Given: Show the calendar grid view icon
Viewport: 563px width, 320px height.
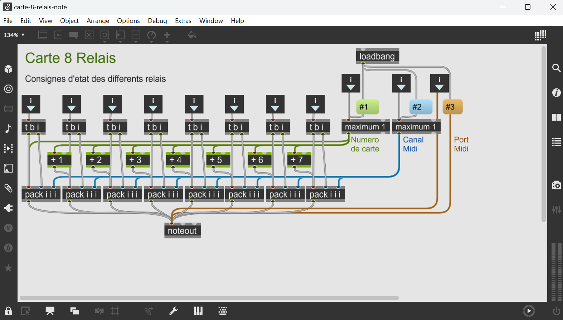Looking at the screenshot, I should 540,35.
